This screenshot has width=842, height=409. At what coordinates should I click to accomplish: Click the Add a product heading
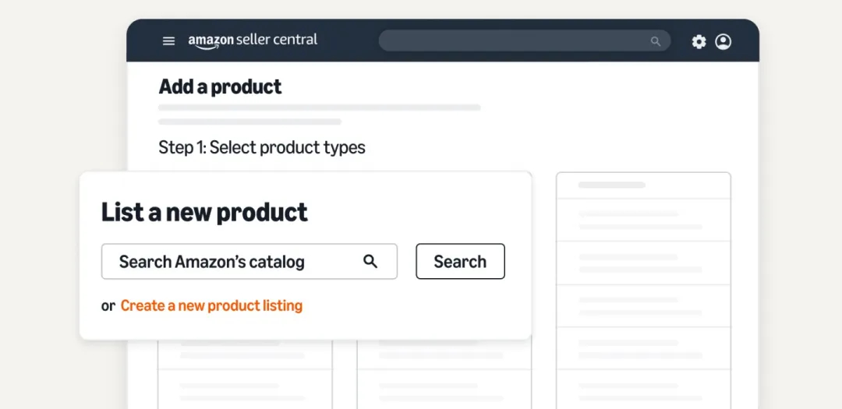pos(220,86)
